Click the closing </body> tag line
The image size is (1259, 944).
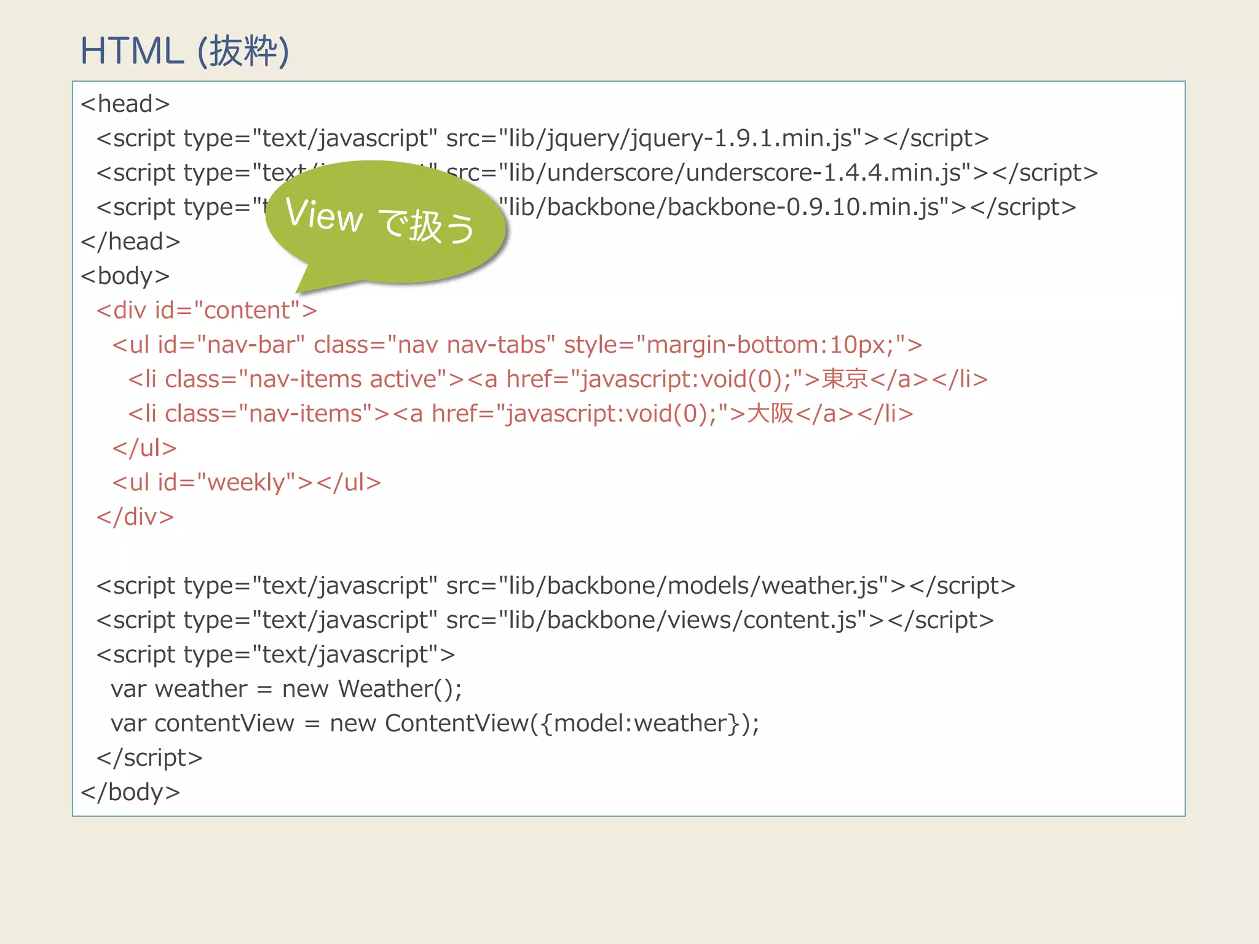(130, 792)
